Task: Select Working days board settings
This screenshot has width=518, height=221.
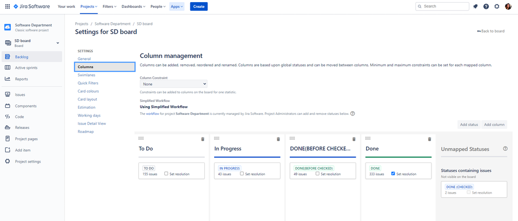Action: tap(89, 115)
